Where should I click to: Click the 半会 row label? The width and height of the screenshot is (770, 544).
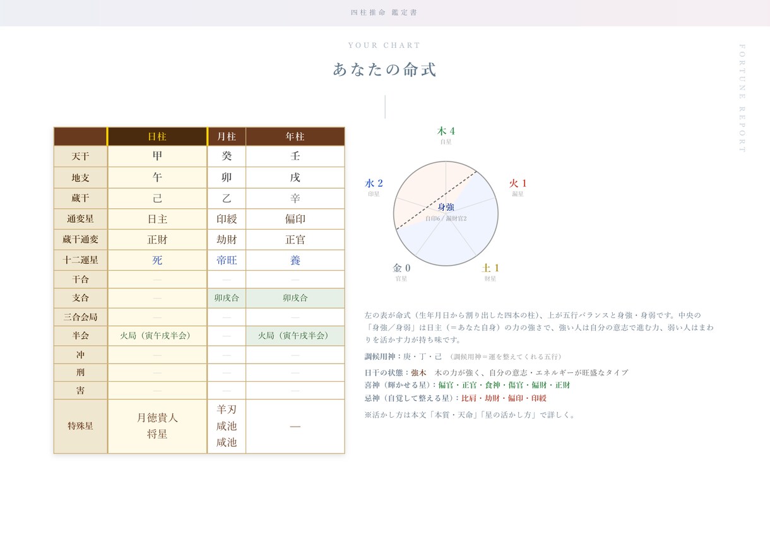point(81,336)
